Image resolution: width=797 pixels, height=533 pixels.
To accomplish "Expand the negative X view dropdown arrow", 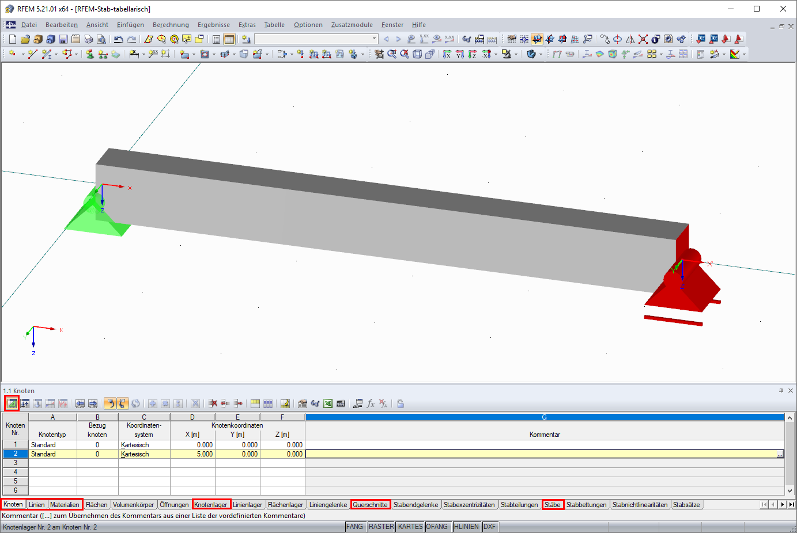I will pyautogui.click(x=496, y=54).
